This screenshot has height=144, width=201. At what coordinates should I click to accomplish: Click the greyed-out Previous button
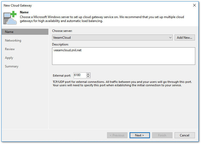point(117,135)
